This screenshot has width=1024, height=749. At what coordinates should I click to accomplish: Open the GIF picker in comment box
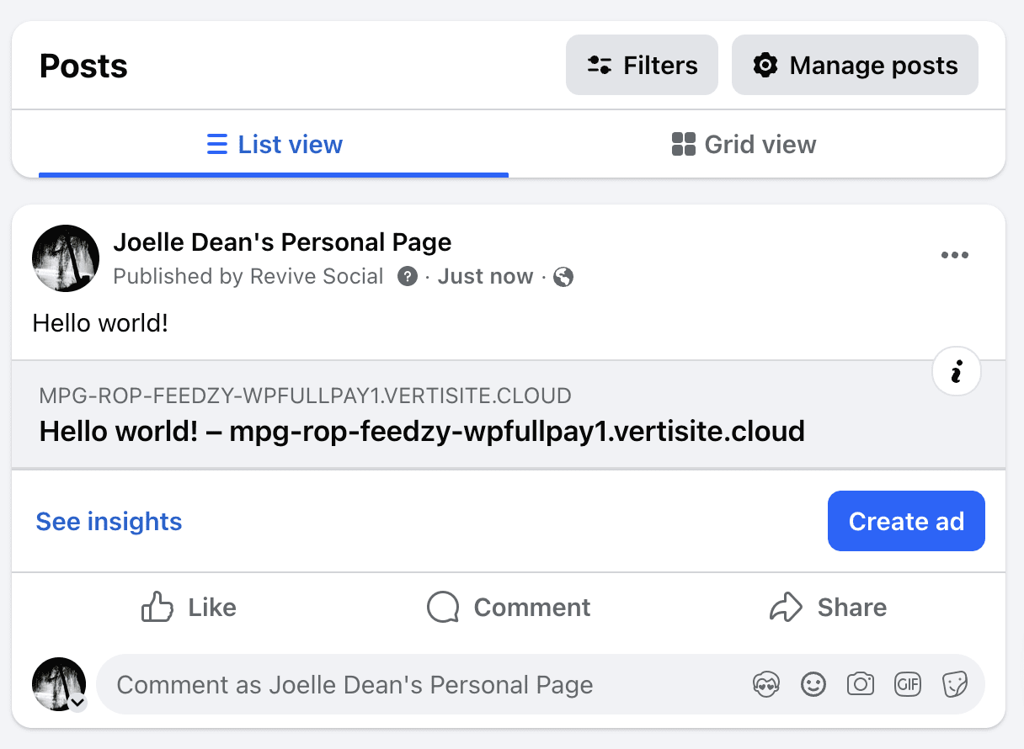(x=907, y=685)
